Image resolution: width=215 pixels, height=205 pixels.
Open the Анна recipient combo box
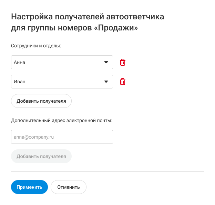click(62, 62)
